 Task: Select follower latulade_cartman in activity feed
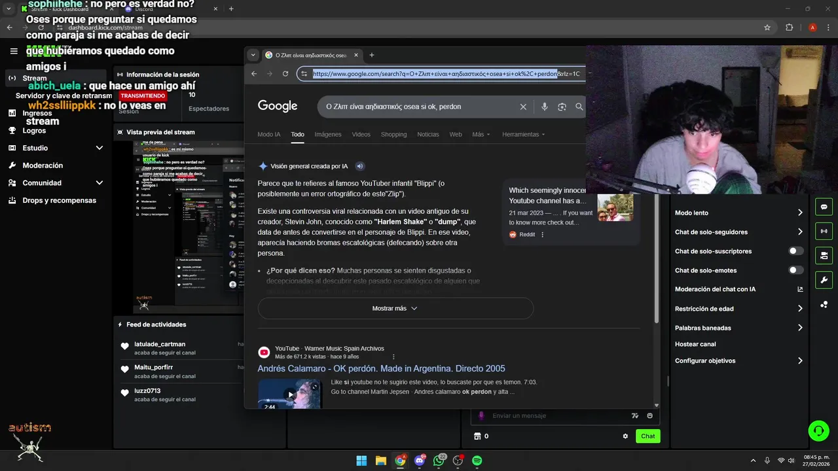(160, 344)
